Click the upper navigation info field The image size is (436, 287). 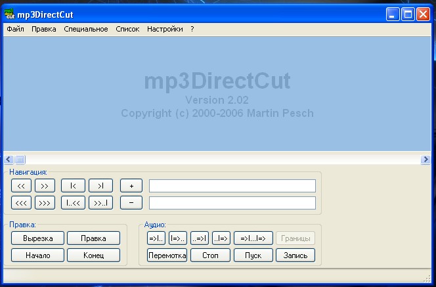click(x=232, y=186)
